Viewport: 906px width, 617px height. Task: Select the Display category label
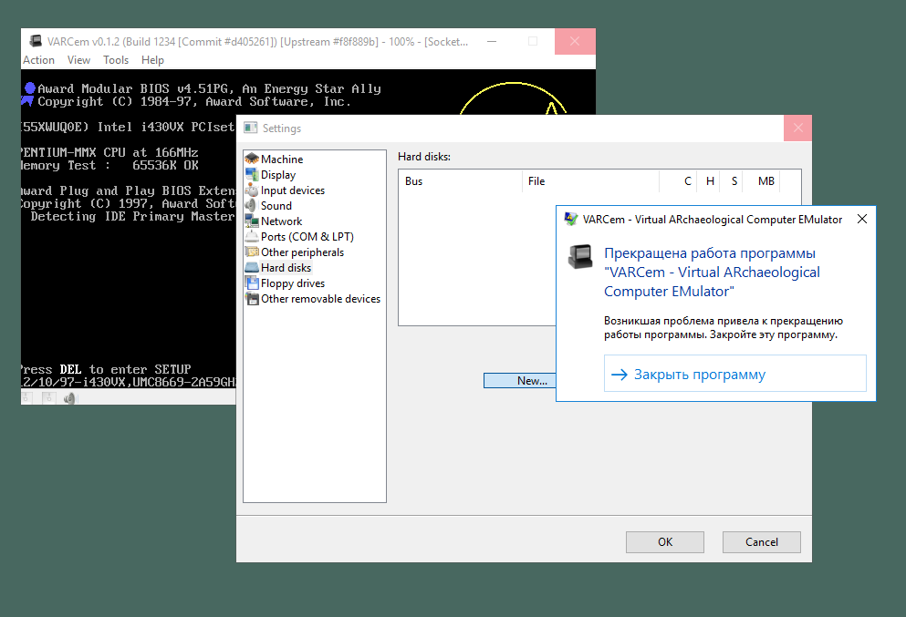(278, 174)
